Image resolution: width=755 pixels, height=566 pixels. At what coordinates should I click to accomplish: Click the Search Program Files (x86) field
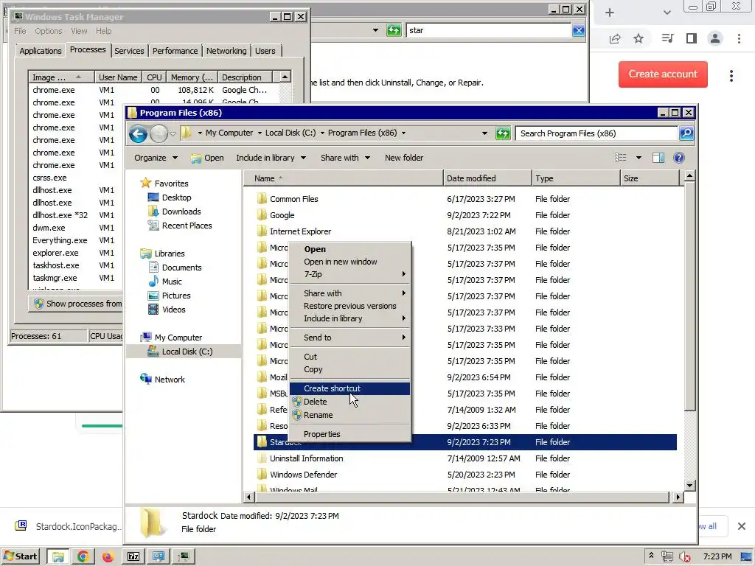597,133
